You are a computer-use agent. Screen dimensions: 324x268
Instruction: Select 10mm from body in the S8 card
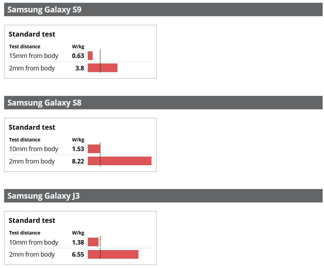click(34, 149)
